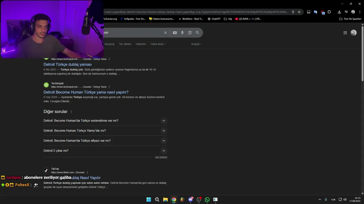Open the klip bookmarks folder
The width and height of the screenshot is (364, 204).
click(228, 19)
